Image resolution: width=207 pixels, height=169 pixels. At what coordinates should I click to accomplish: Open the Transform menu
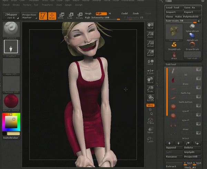click(x=47, y=5)
